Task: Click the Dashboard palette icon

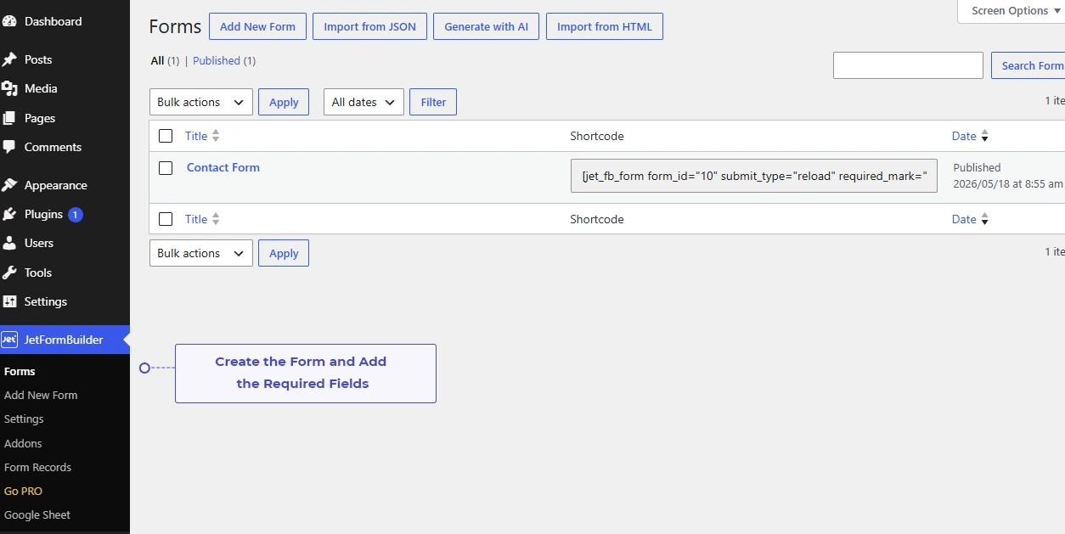Action: point(9,21)
